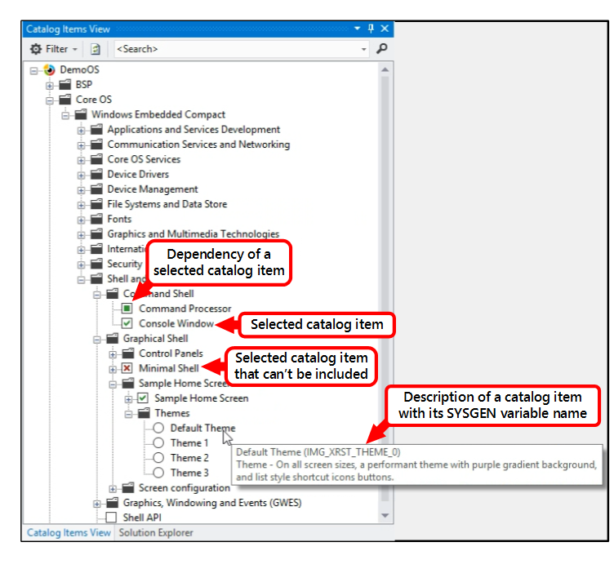The height and width of the screenshot is (569, 614).
Task: Click the Screen configuration folder icon
Action: tap(128, 488)
